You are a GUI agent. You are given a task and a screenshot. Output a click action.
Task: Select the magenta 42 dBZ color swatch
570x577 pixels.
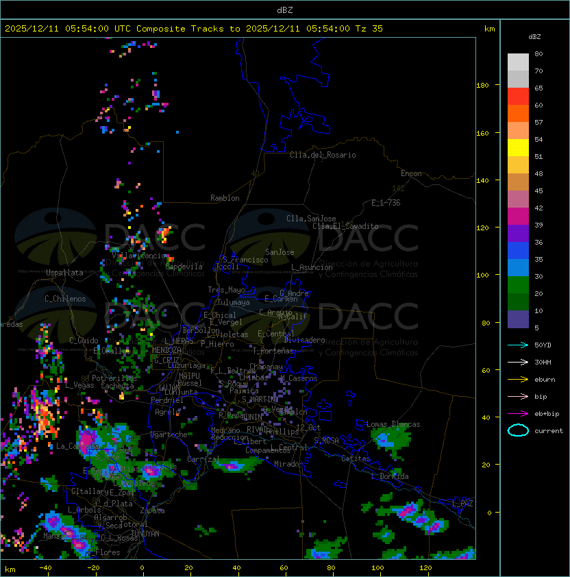pos(518,216)
